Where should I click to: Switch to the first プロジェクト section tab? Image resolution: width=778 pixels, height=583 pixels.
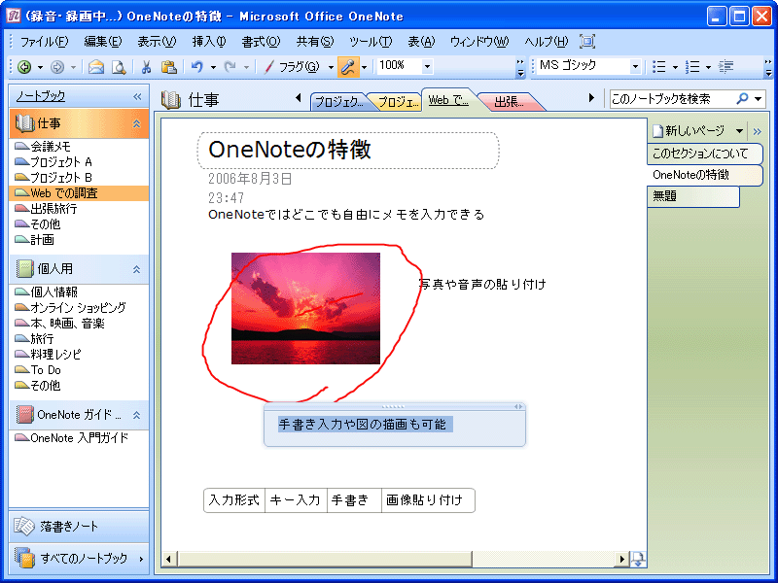[x=338, y=102]
